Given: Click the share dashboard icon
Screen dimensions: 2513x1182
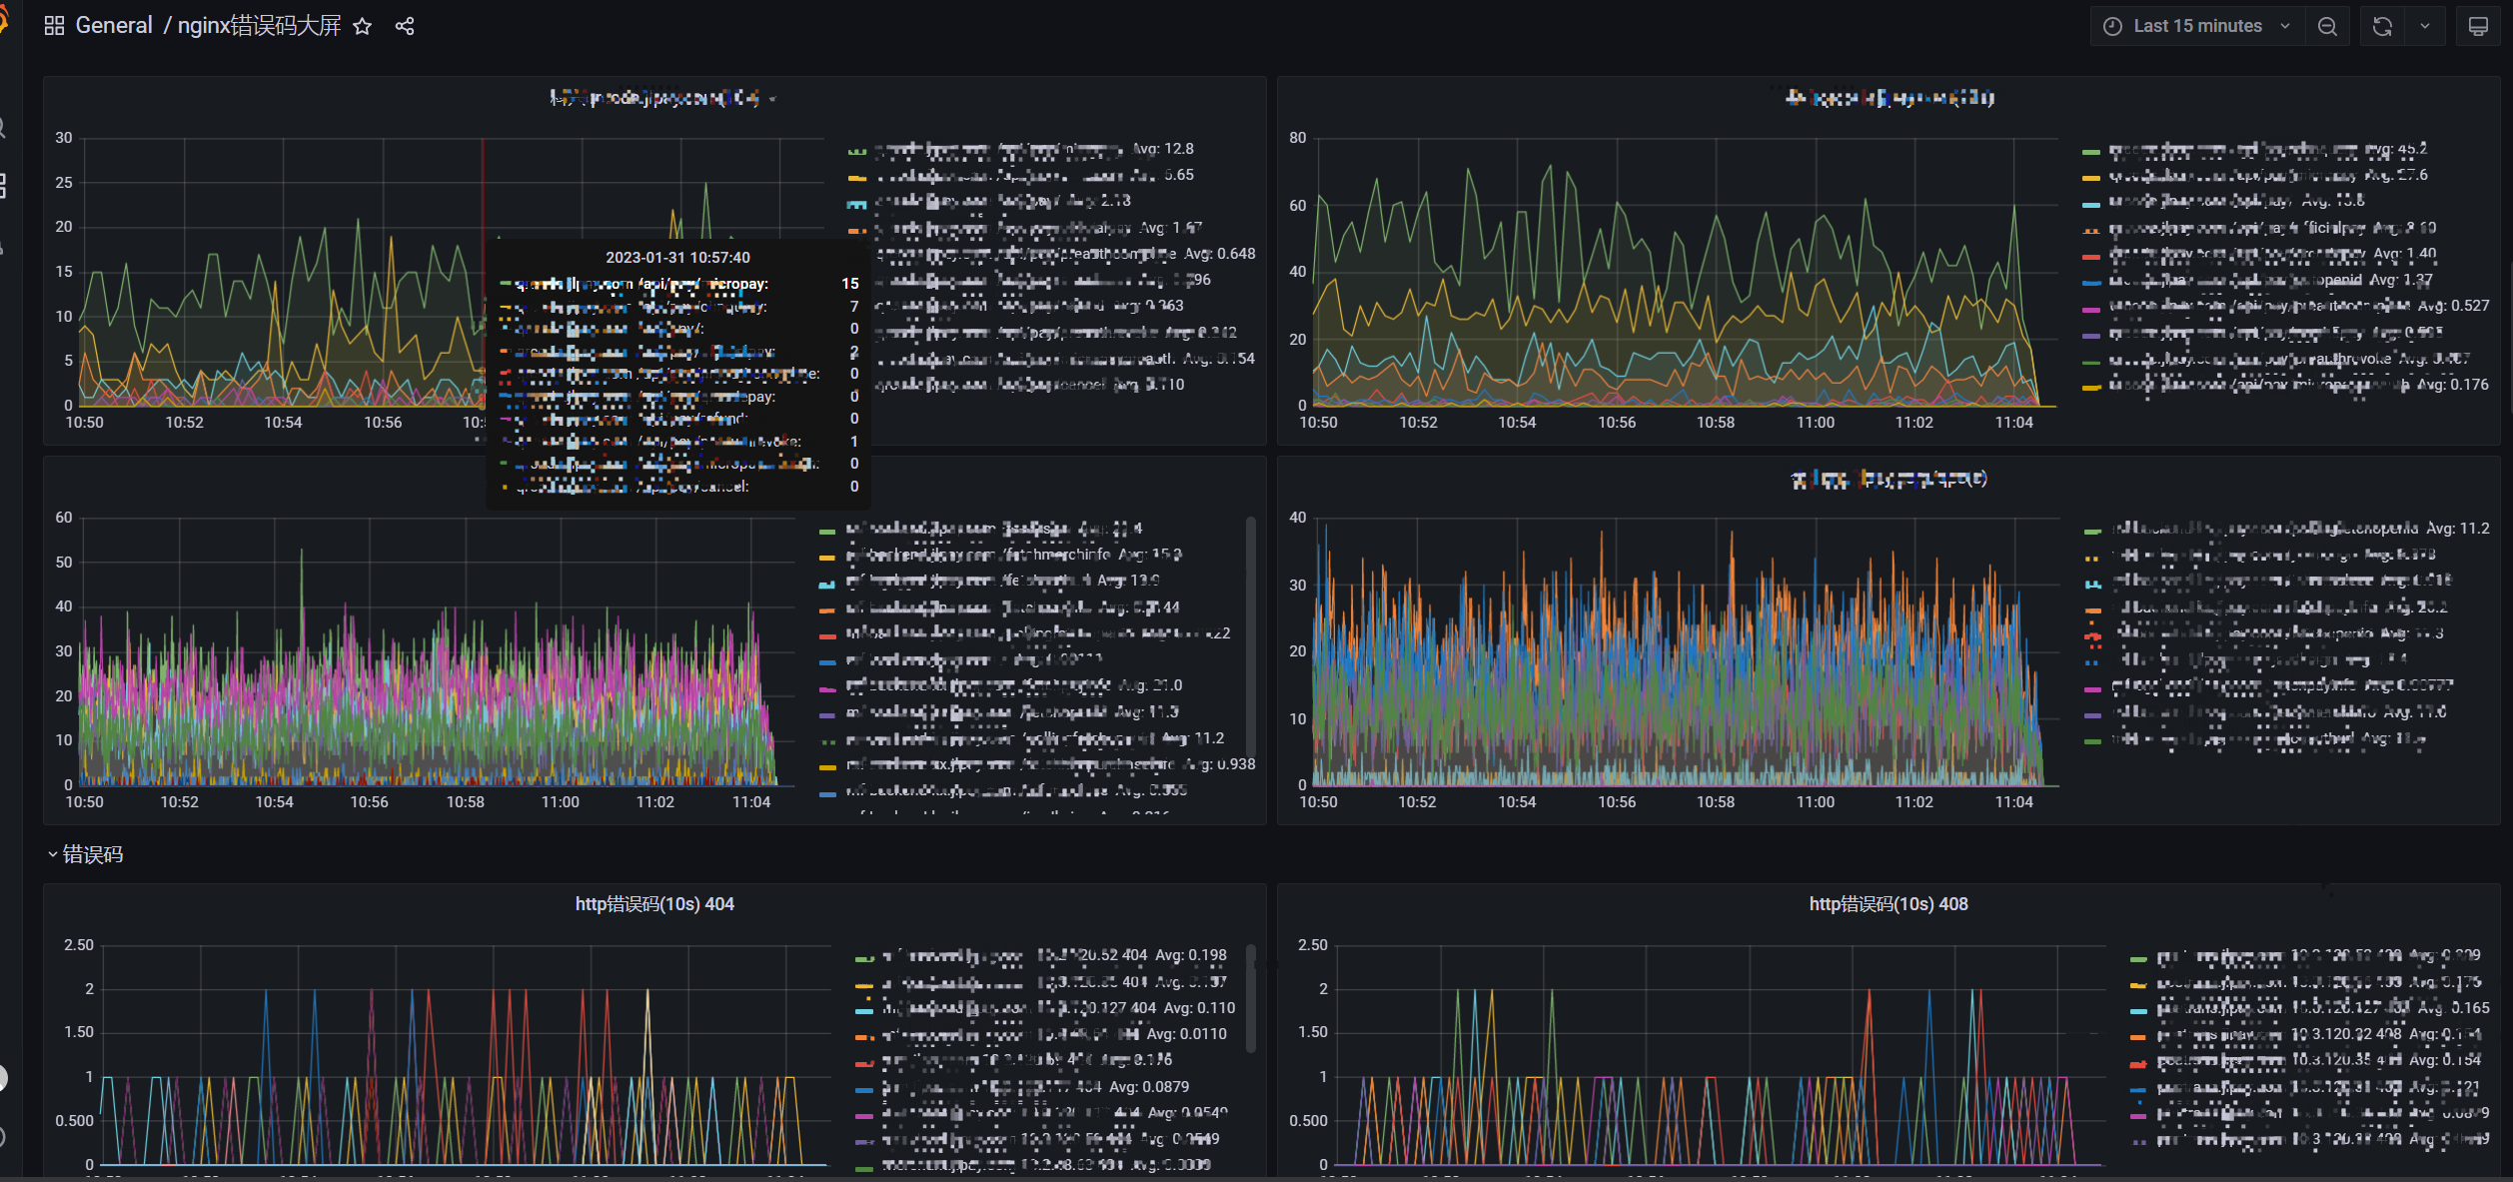Looking at the screenshot, I should pyautogui.click(x=405, y=26).
